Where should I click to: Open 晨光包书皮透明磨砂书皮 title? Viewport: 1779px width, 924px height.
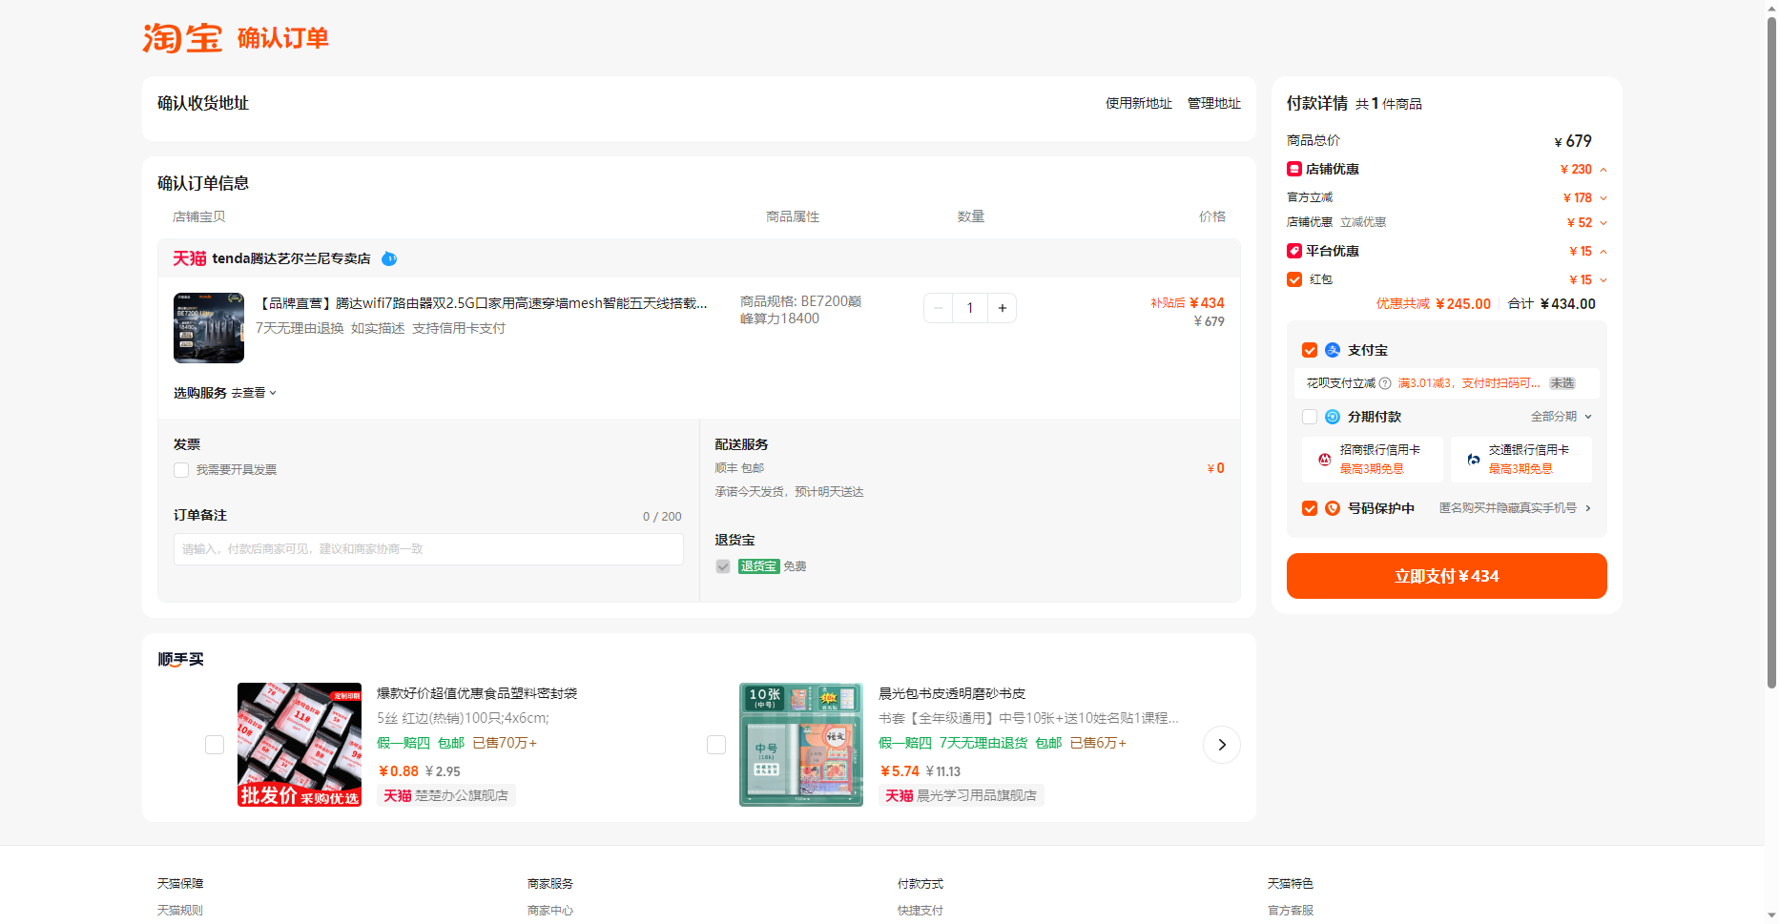(952, 693)
